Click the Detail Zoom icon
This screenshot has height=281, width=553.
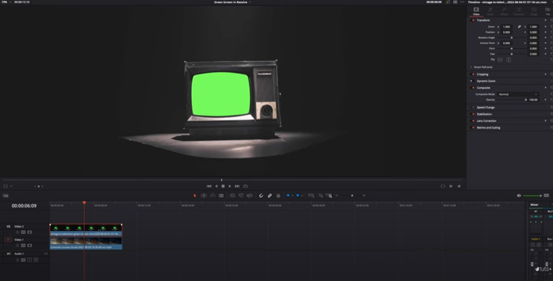[320, 195]
